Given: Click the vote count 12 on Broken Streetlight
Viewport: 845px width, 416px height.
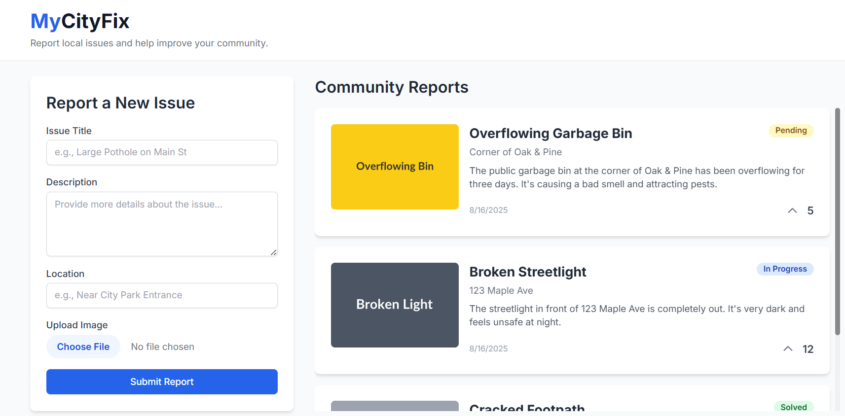Looking at the screenshot, I should click(808, 349).
